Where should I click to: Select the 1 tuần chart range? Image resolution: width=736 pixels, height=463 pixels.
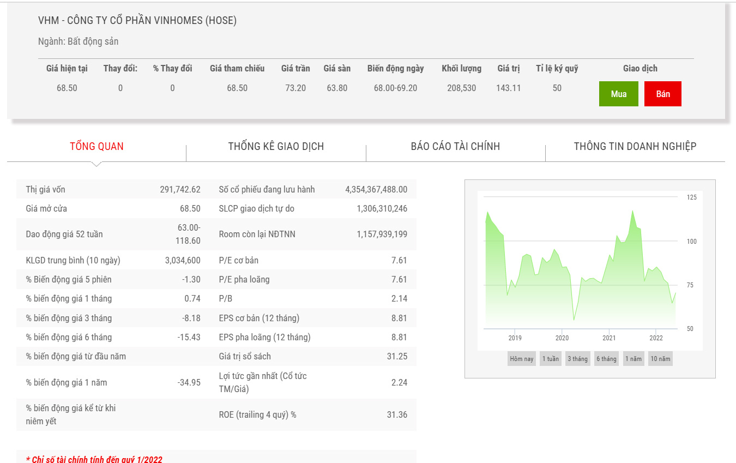(x=550, y=359)
